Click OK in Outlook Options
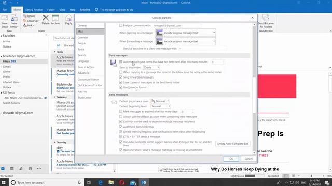The height and width of the screenshot is (186, 332). (x=231, y=159)
